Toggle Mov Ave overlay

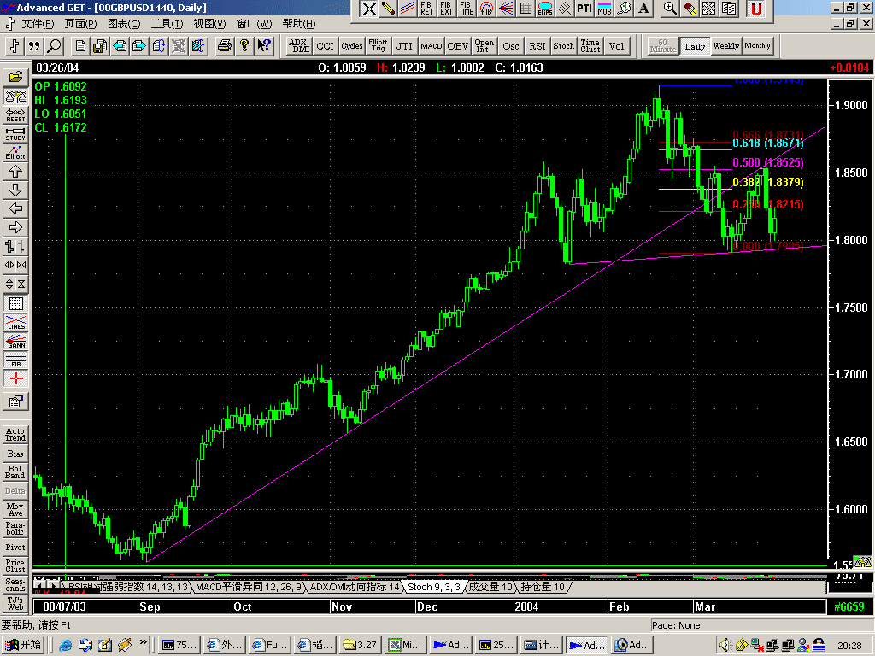click(15, 509)
